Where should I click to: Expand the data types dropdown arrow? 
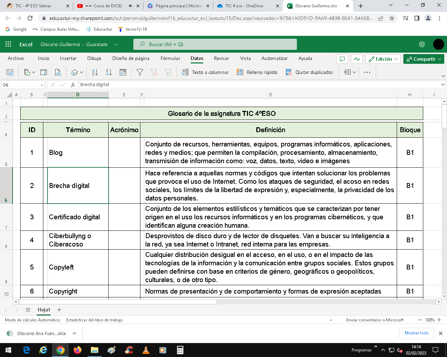[81, 72]
